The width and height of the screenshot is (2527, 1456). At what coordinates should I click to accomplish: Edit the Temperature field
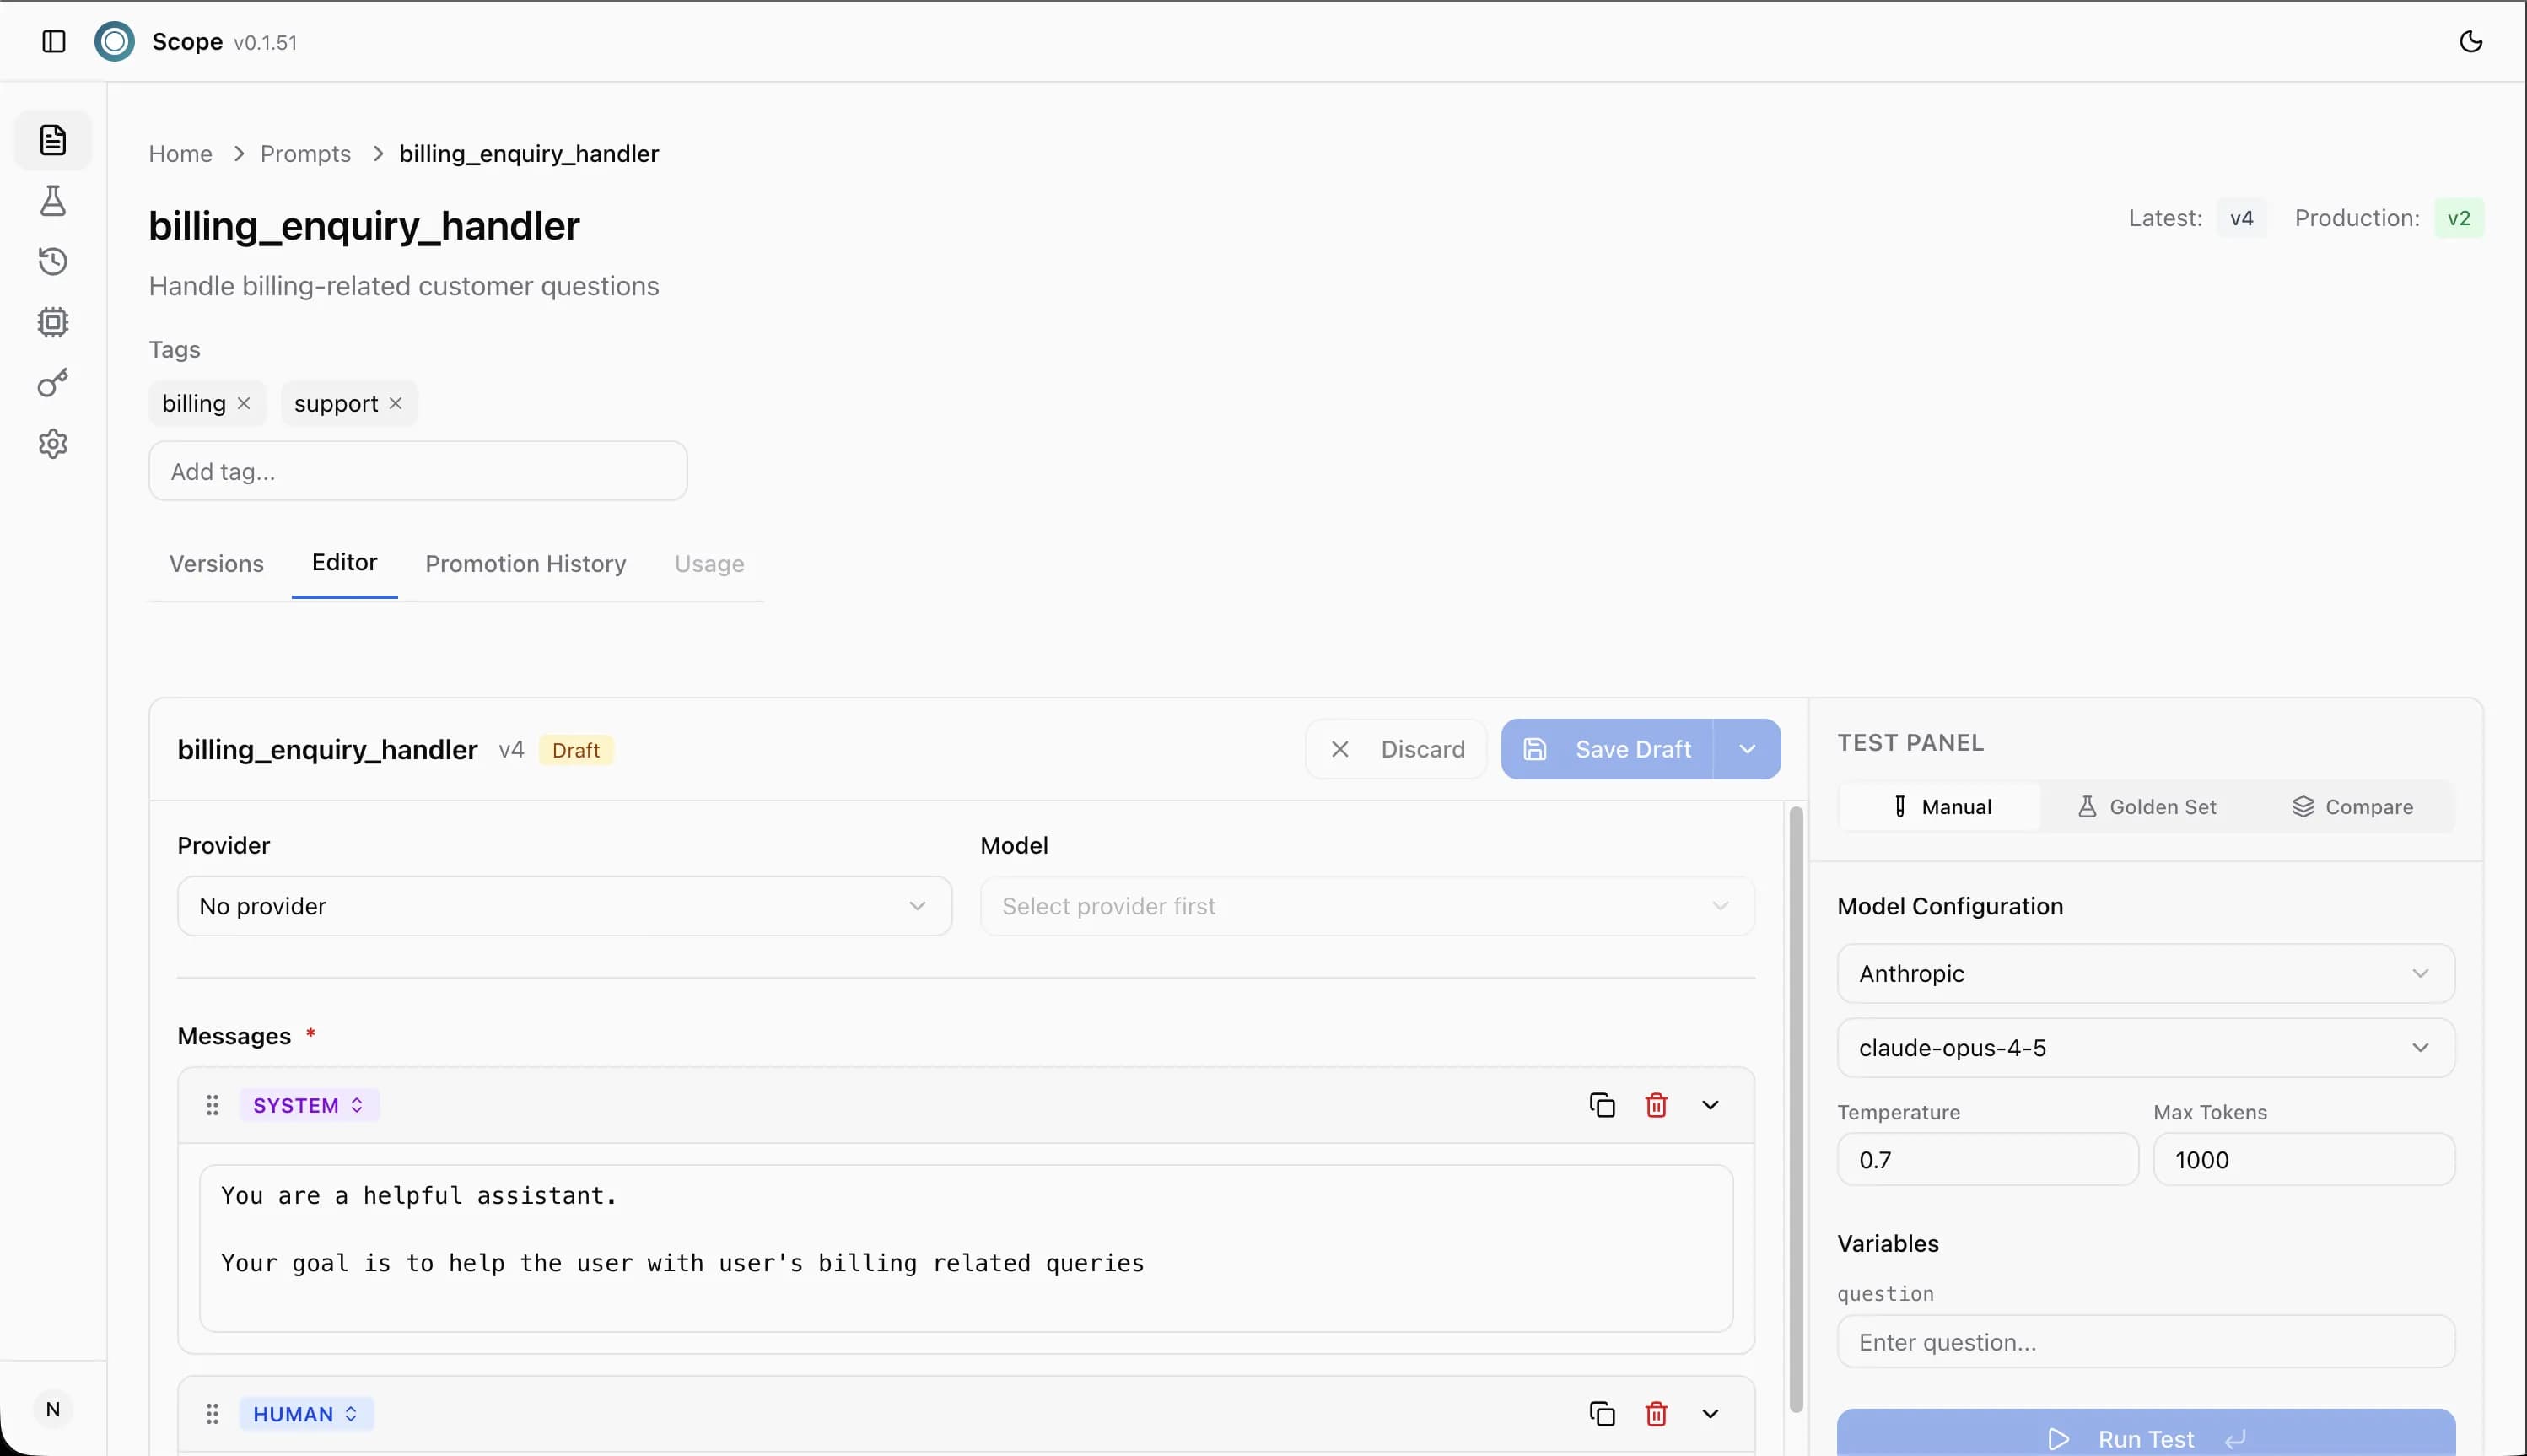point(1988,1160)
